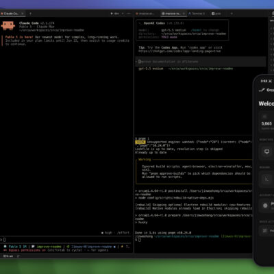Close the improve-readme tab
274x274 pixels.
click(x=184, y=14)
